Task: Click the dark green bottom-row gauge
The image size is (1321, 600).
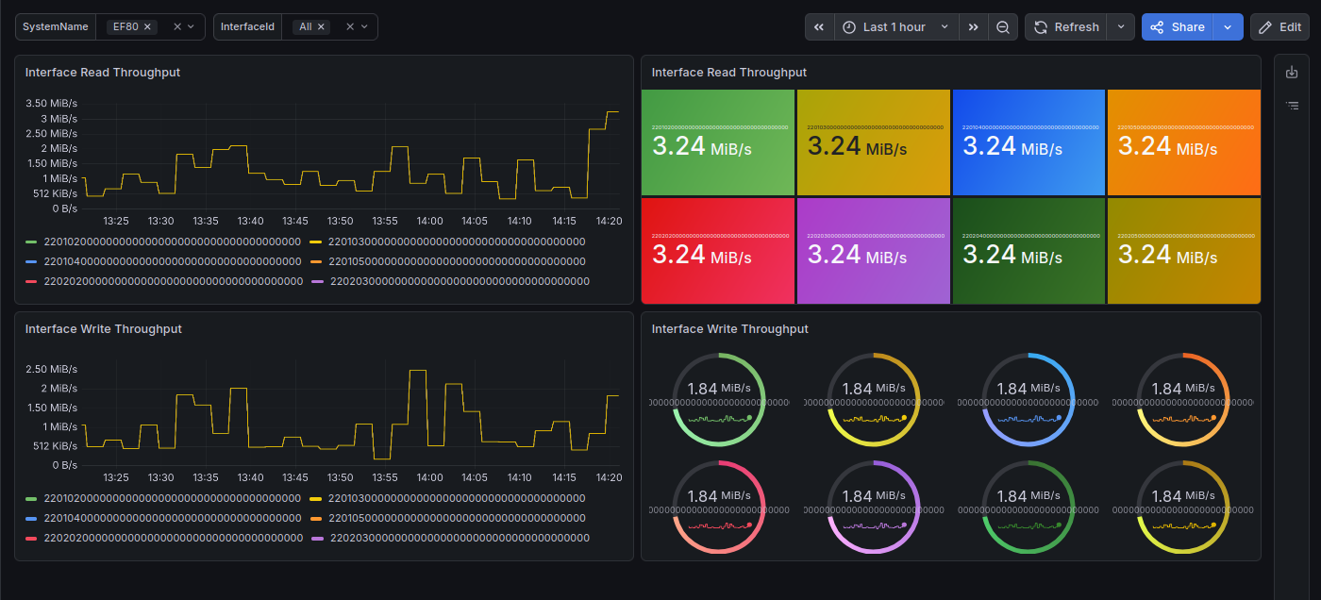Action: (x=1028, y=508)
